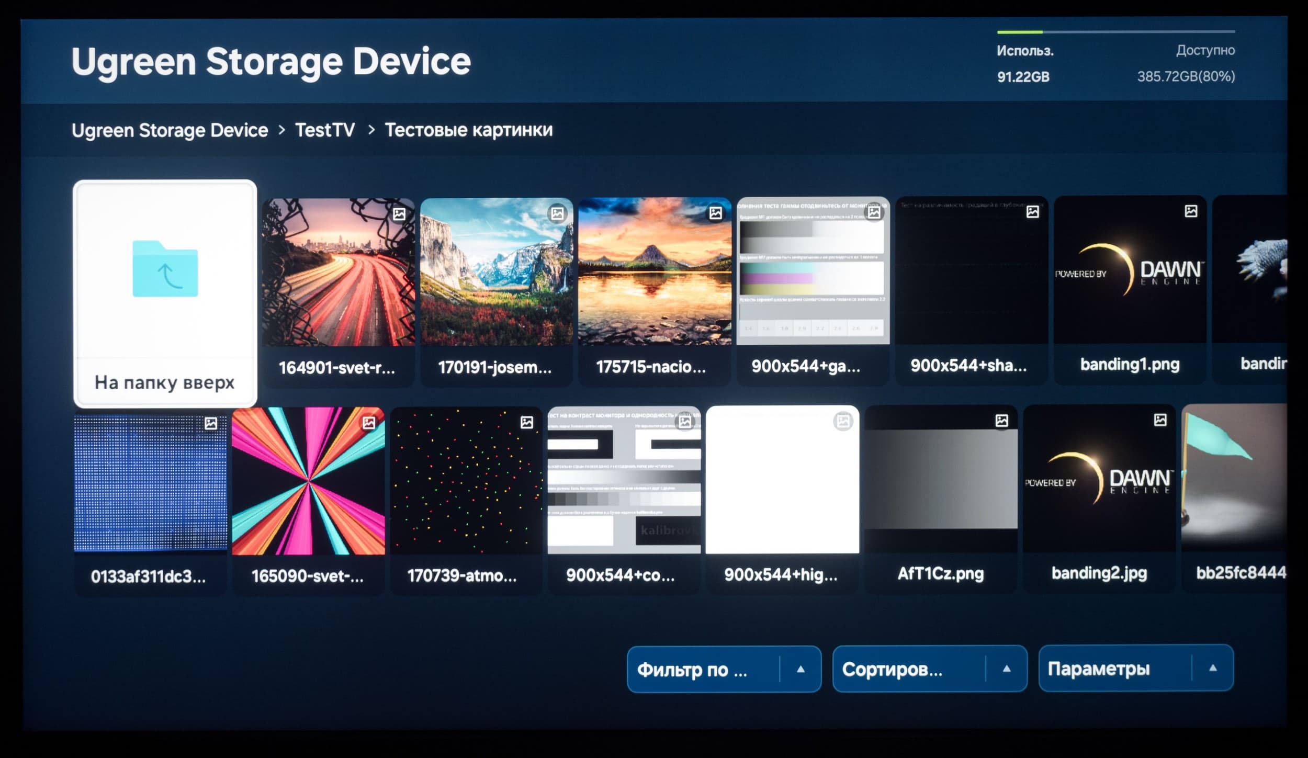Click the storage usage progress bar

pyautogui.click(x=1115, y=32)
